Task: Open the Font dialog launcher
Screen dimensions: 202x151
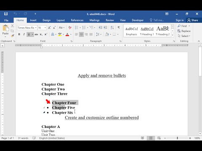Action: tap(72, 41)
